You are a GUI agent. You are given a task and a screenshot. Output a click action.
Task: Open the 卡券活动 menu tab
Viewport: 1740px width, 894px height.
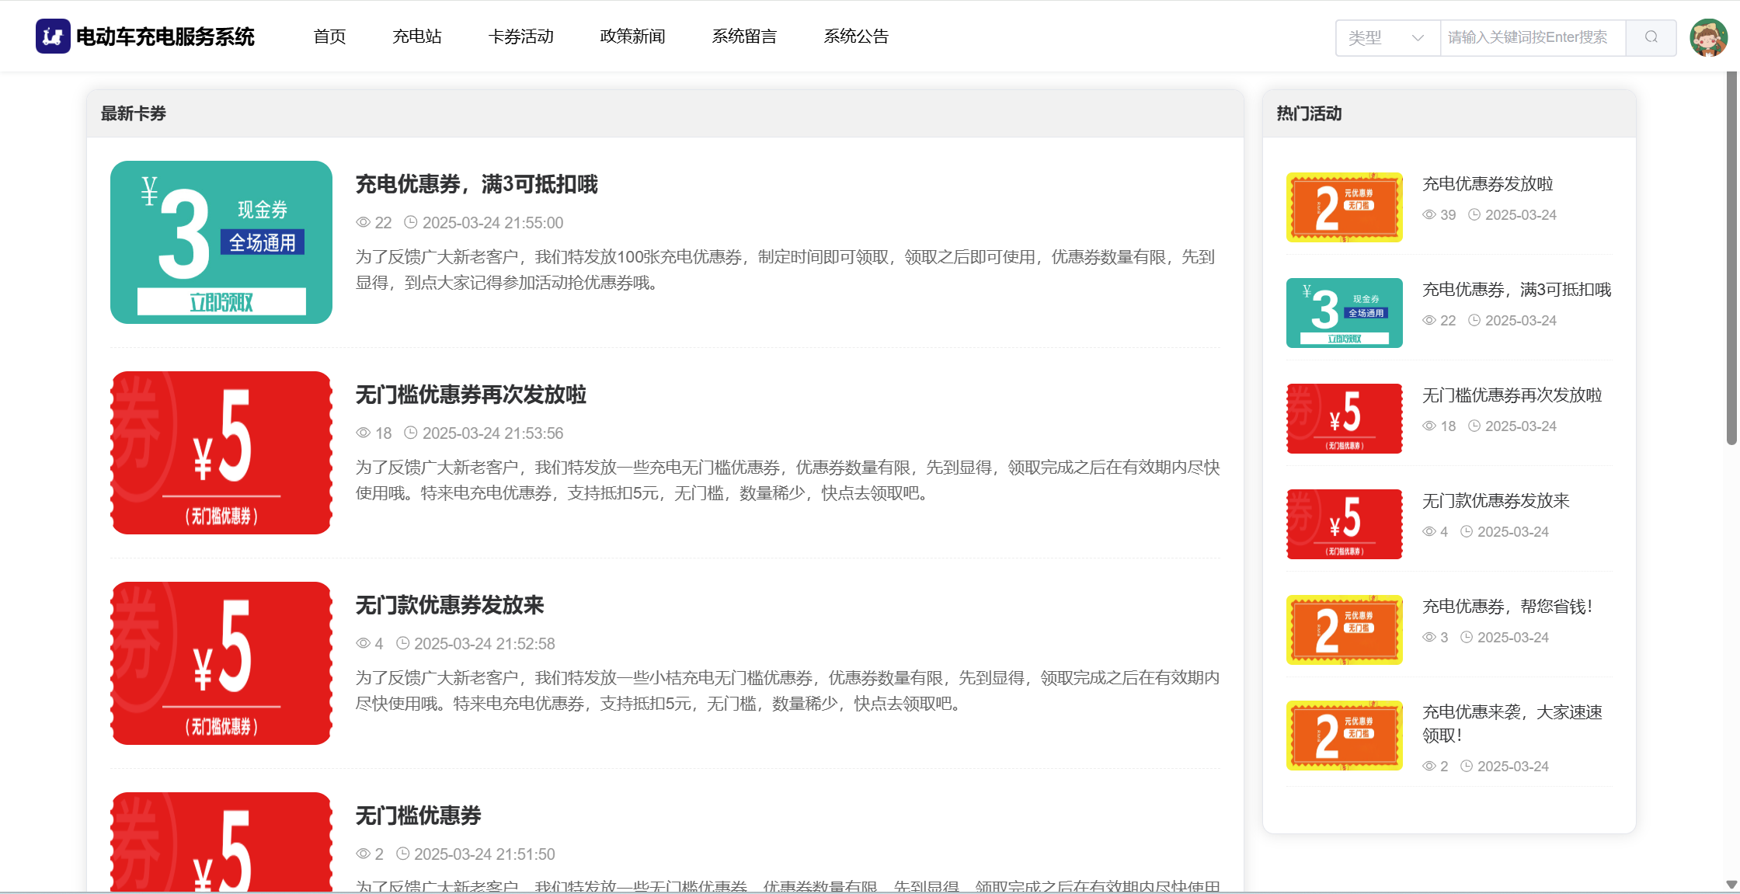520,37
